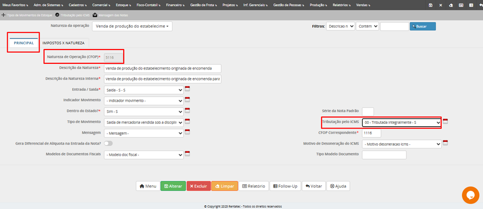The image size is (483, 209).
Task: Open the orange chat support bubble
Action: coord(470,195)
